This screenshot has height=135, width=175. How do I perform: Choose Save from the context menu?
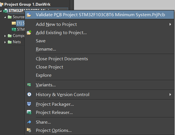(41, 41)
